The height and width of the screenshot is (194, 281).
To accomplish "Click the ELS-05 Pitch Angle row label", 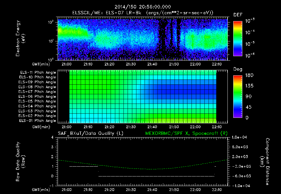I will (37, 101).
